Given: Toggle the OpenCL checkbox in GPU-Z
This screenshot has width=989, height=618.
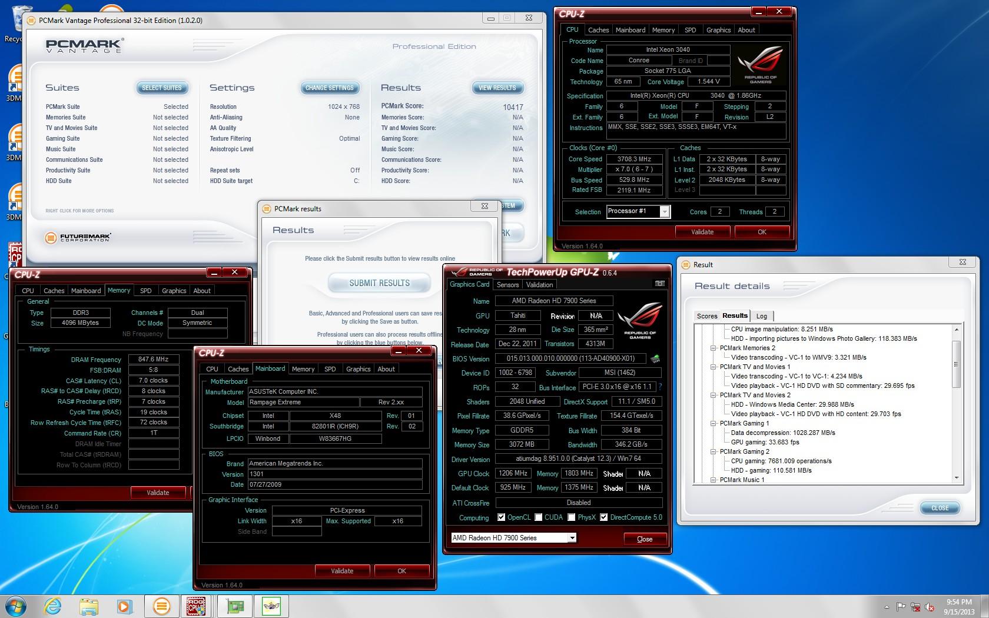Looking at the screenshot, I should (x=502, y=517).
